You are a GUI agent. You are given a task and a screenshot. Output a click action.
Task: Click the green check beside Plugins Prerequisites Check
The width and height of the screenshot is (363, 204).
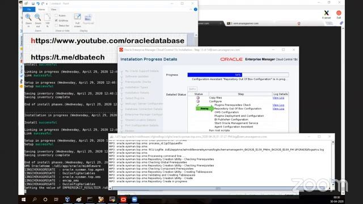[x=198, y=105]
